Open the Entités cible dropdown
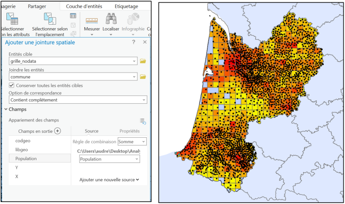Viewport: 345px width, 204px height. pos(134,61)
